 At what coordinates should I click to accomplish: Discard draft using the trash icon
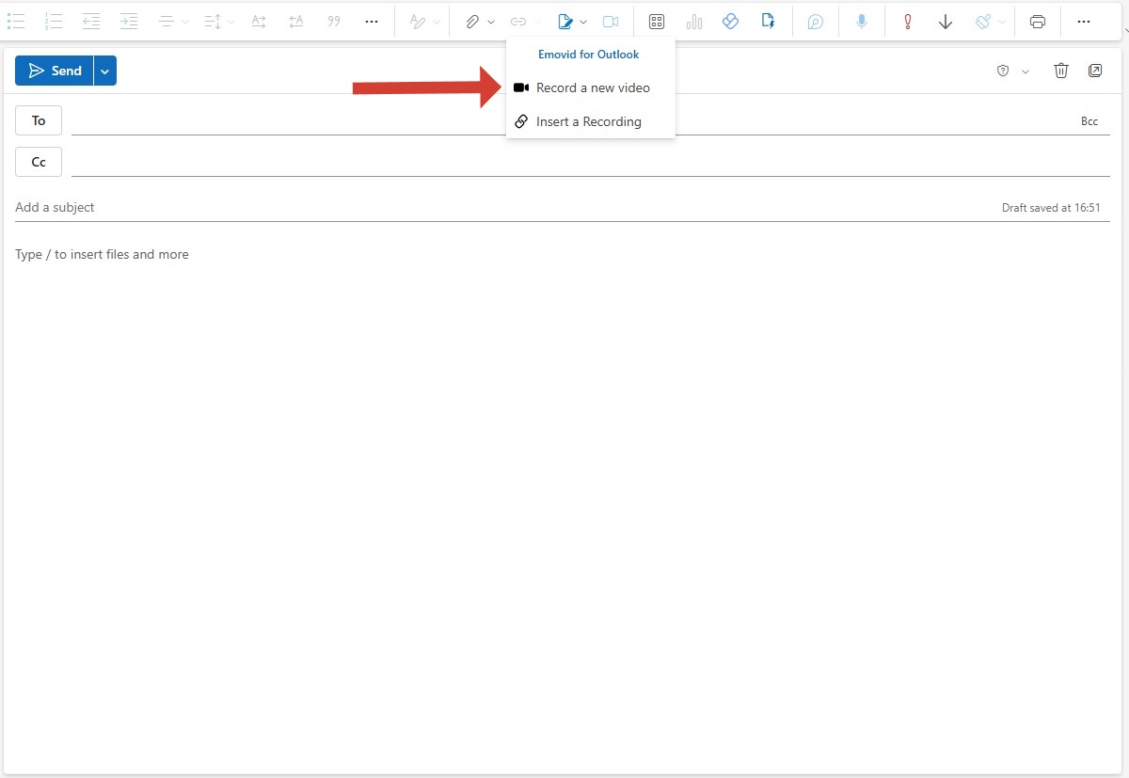pyautogui.click(x=1061, y=71)
